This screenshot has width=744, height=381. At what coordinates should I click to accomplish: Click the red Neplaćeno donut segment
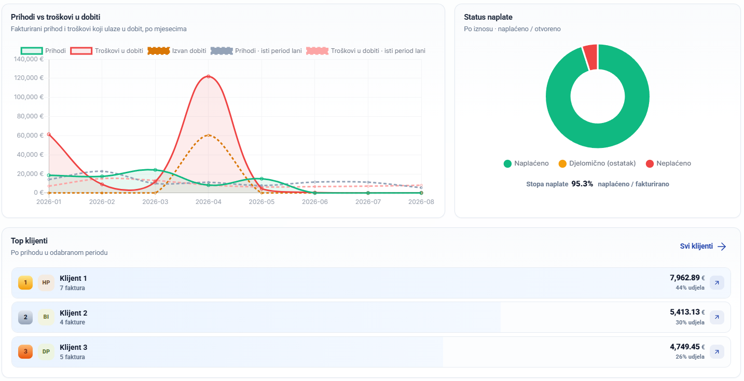click(x=591, y=51)
